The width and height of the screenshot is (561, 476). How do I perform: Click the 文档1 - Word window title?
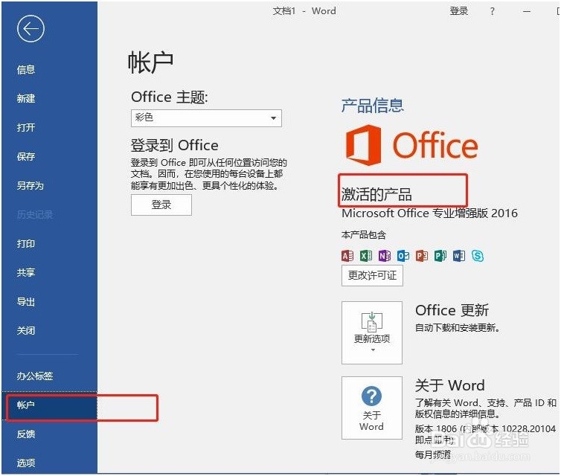pyautogui.click(x=304, y=11)
